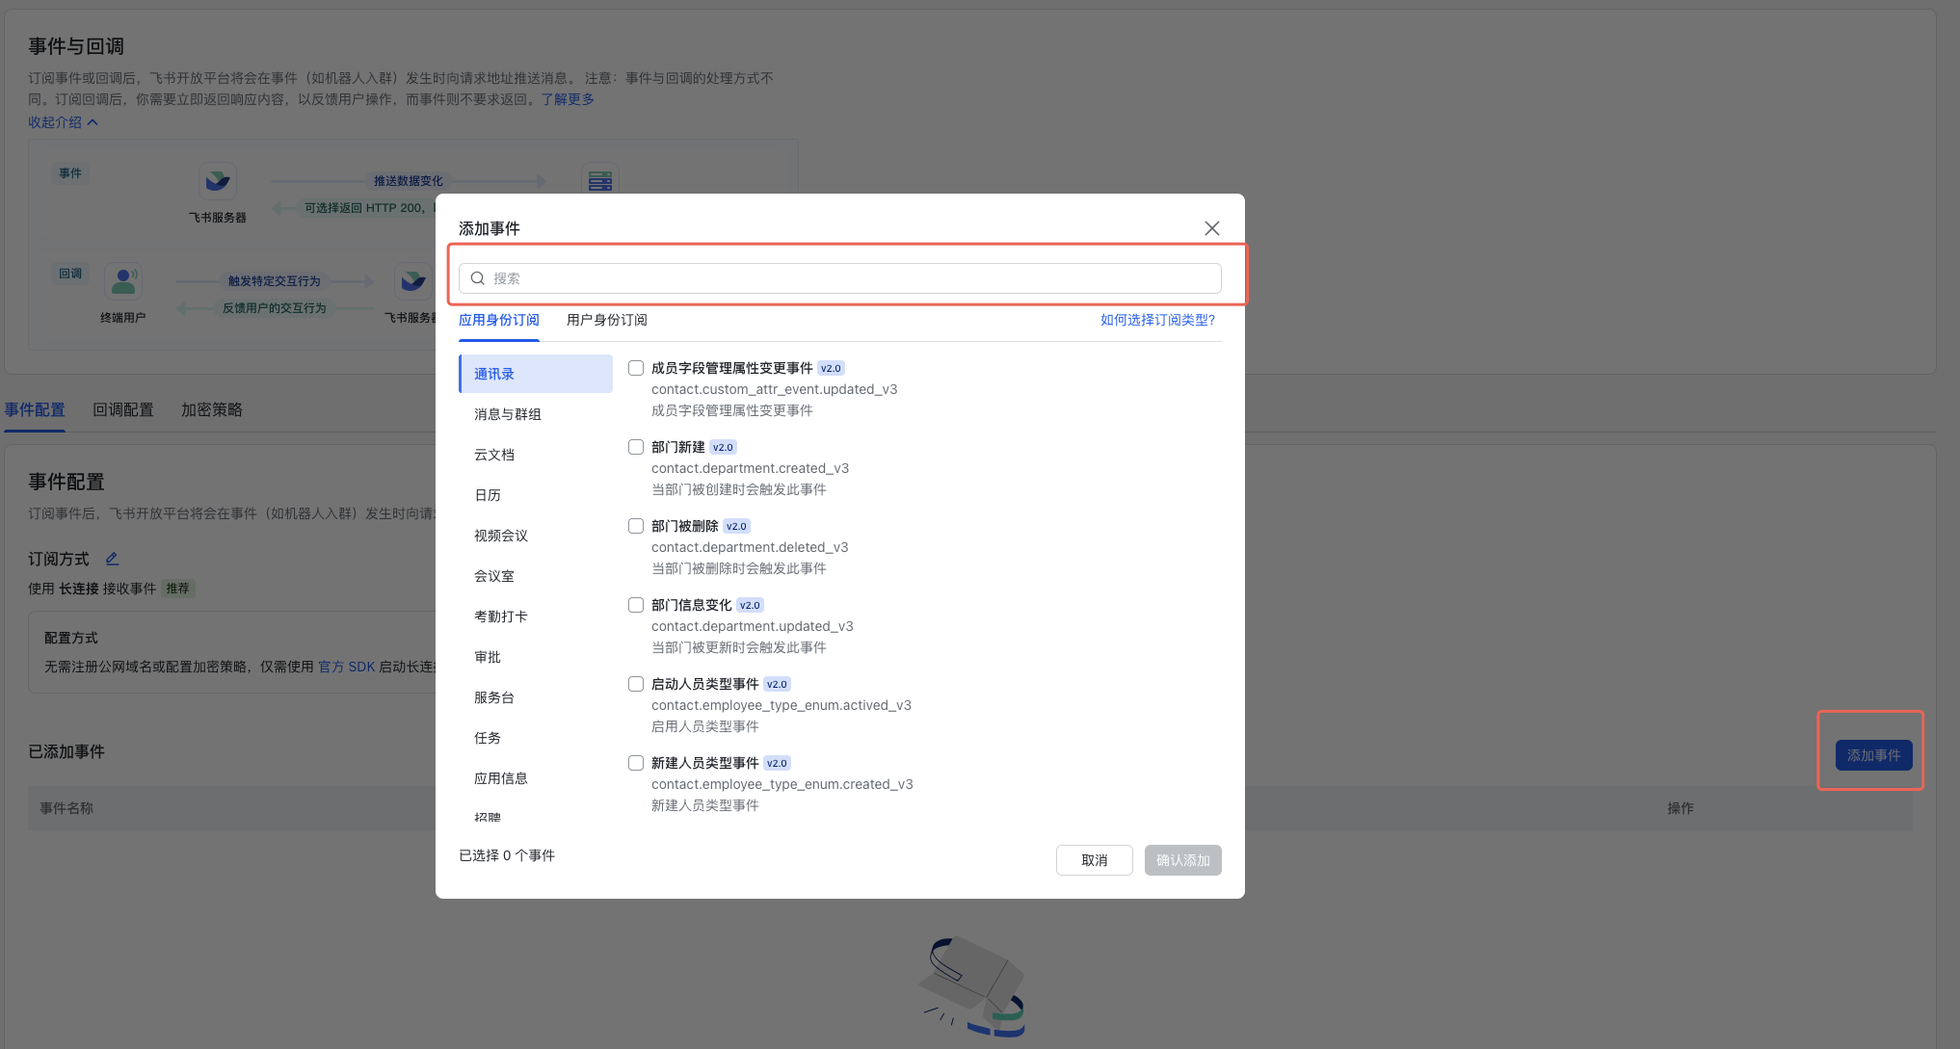1960x1049 pixels.
Task: Open the 官方 SDK link
Action: [x=346, y=667]
